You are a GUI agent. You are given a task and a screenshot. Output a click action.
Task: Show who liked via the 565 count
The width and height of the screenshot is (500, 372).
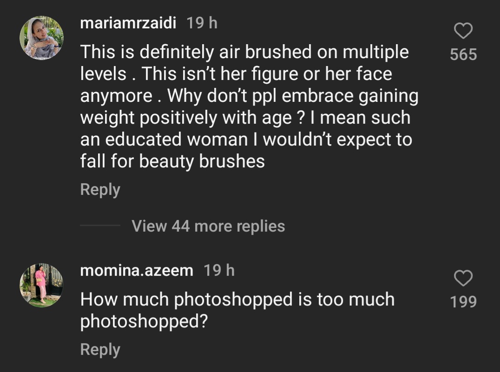463,54
